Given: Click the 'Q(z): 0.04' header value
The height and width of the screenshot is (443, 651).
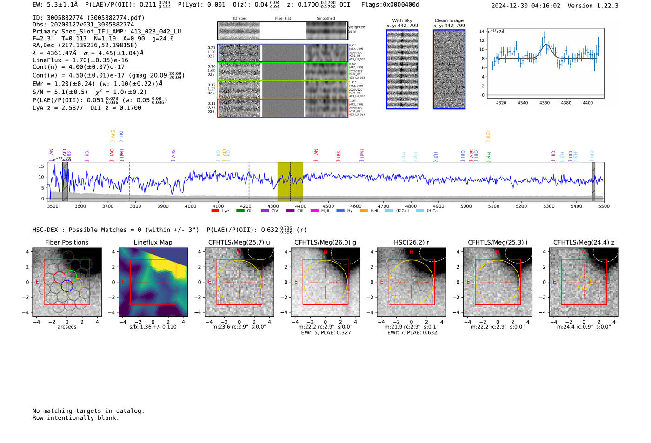Looking at the screenshot, I should point(250,5).
